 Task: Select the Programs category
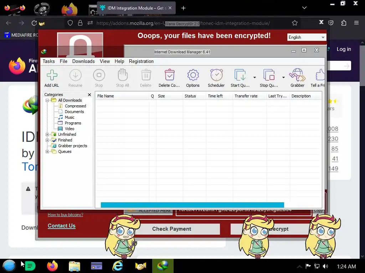pyautogui.click(x=73, y=123)
